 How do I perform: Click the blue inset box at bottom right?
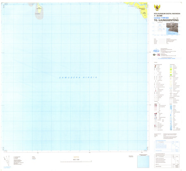[x=143, y=162]
